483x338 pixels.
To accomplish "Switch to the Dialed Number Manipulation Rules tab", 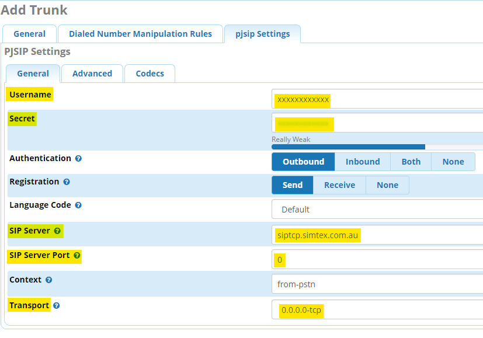I will click(x=140, y=33).
